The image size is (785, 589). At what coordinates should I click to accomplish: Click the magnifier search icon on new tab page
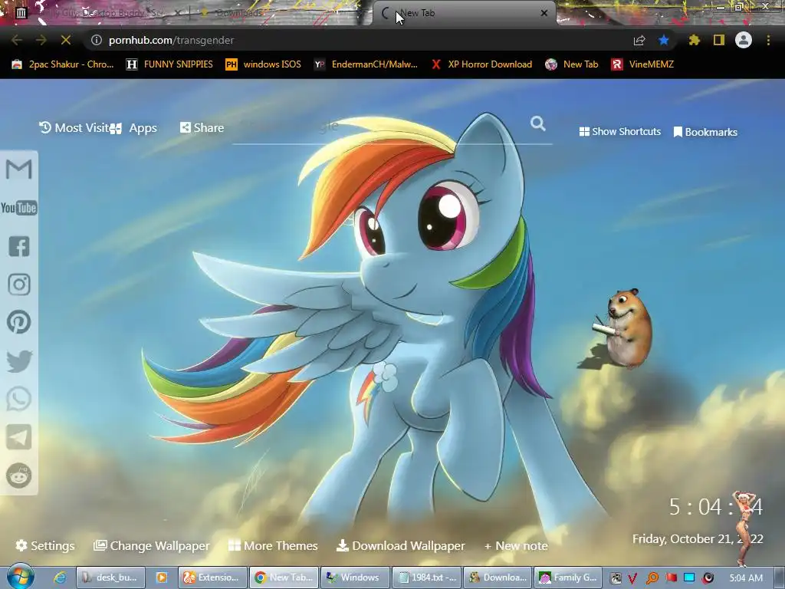[x=537, y=123]
